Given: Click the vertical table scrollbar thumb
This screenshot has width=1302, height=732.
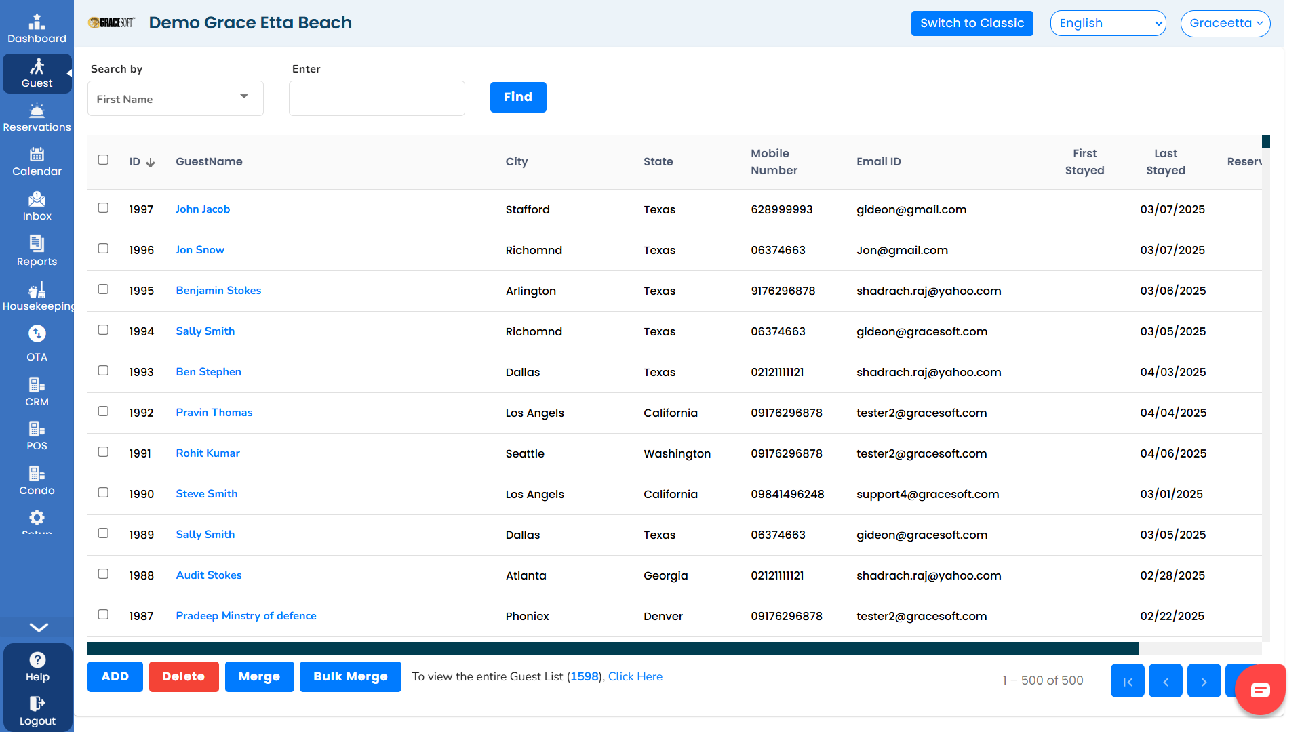Looking at the screenshot, I should 1265,141.
